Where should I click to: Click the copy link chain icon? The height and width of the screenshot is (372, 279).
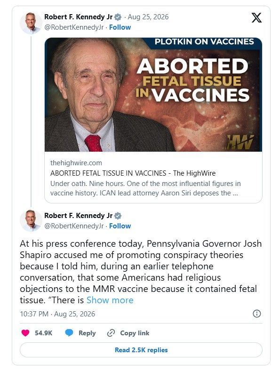[111, 333]
